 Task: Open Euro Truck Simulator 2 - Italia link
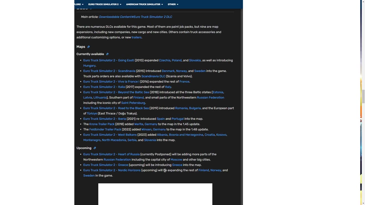pos(104,87)
